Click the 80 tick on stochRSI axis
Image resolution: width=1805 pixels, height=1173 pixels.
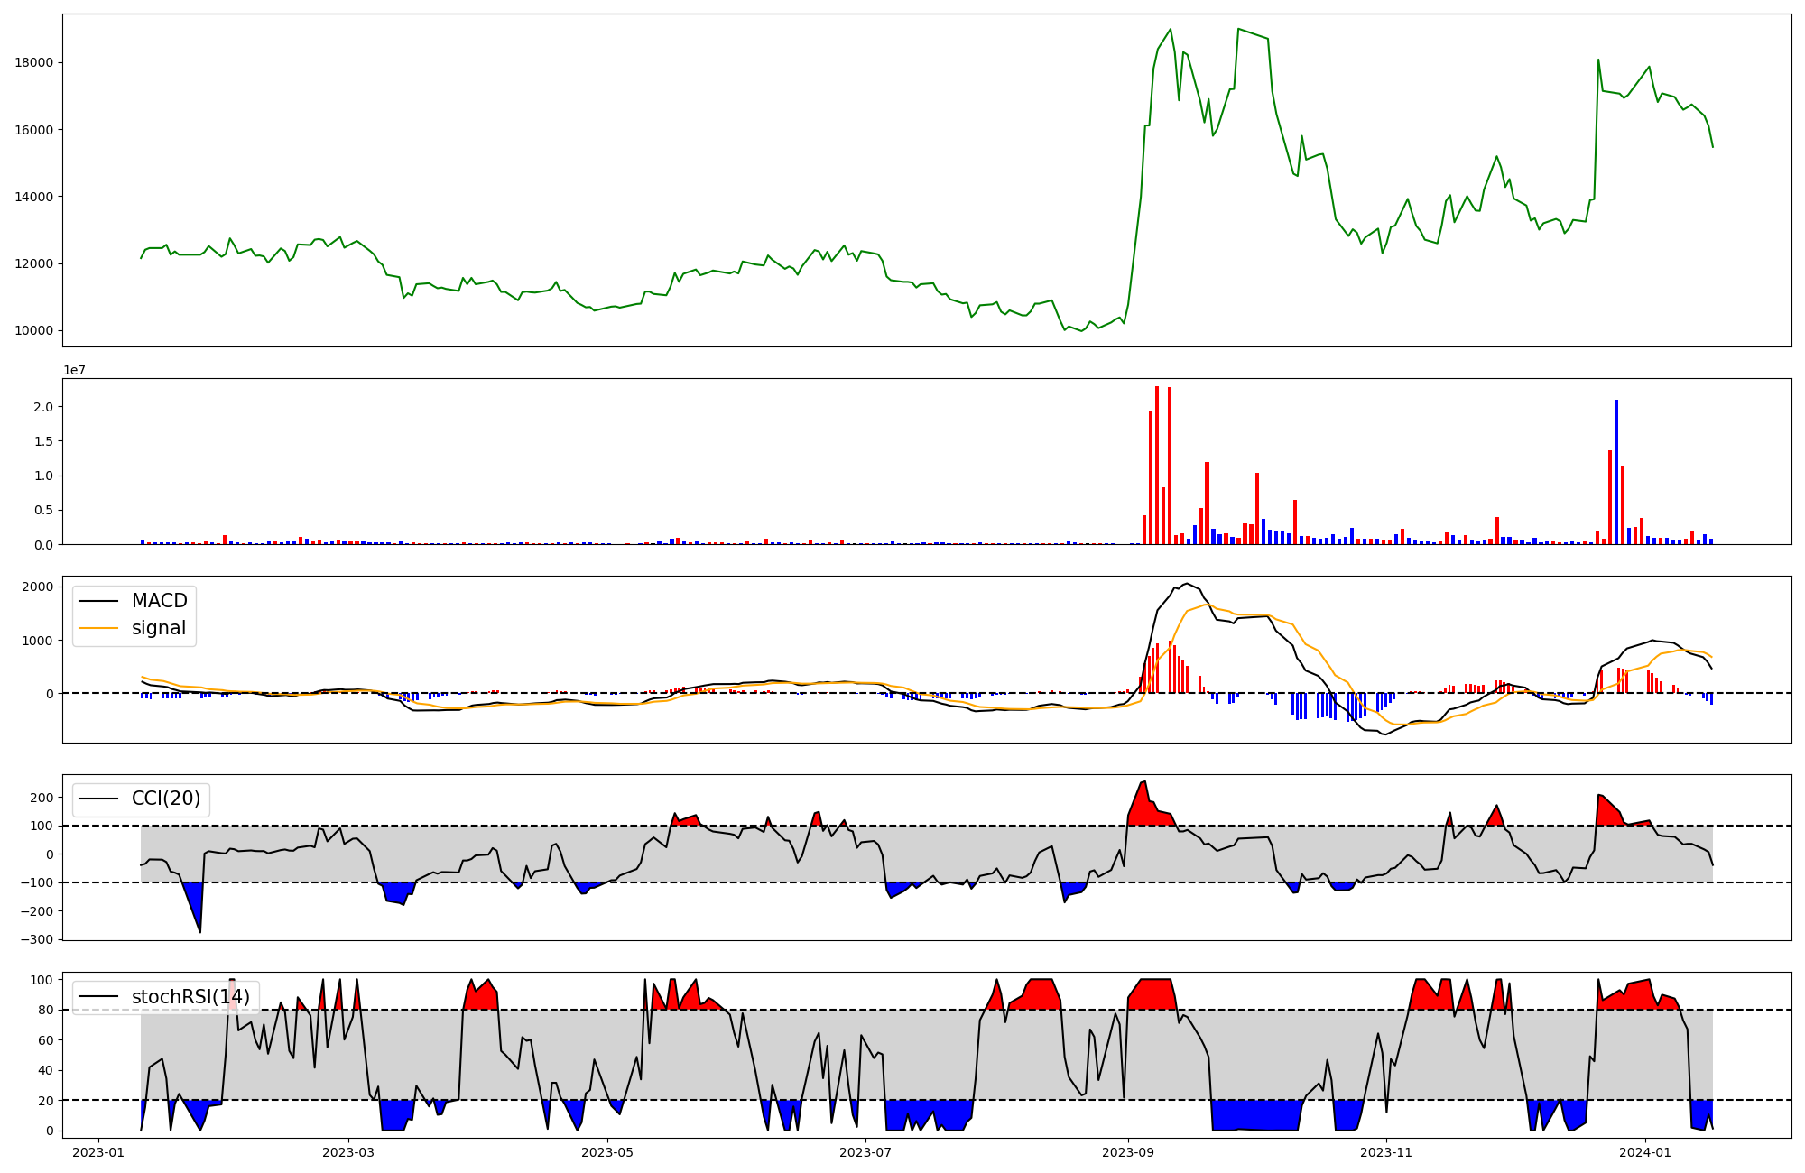pos(47,1010)
